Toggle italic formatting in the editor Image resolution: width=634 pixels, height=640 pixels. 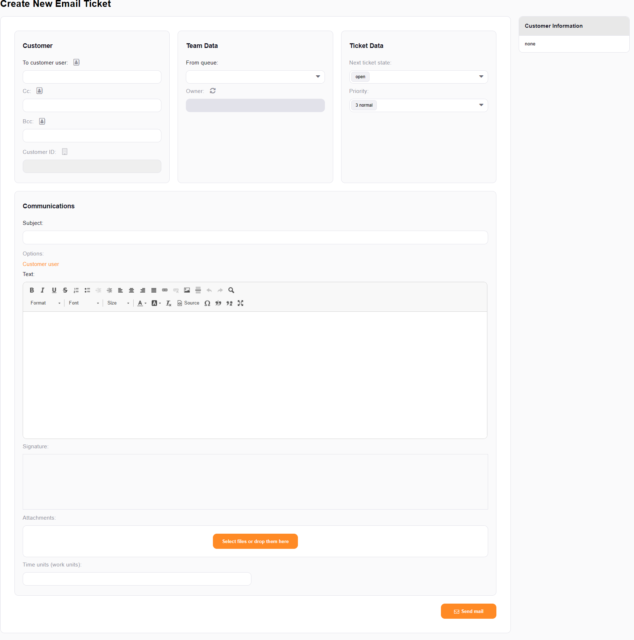[43, 290]
